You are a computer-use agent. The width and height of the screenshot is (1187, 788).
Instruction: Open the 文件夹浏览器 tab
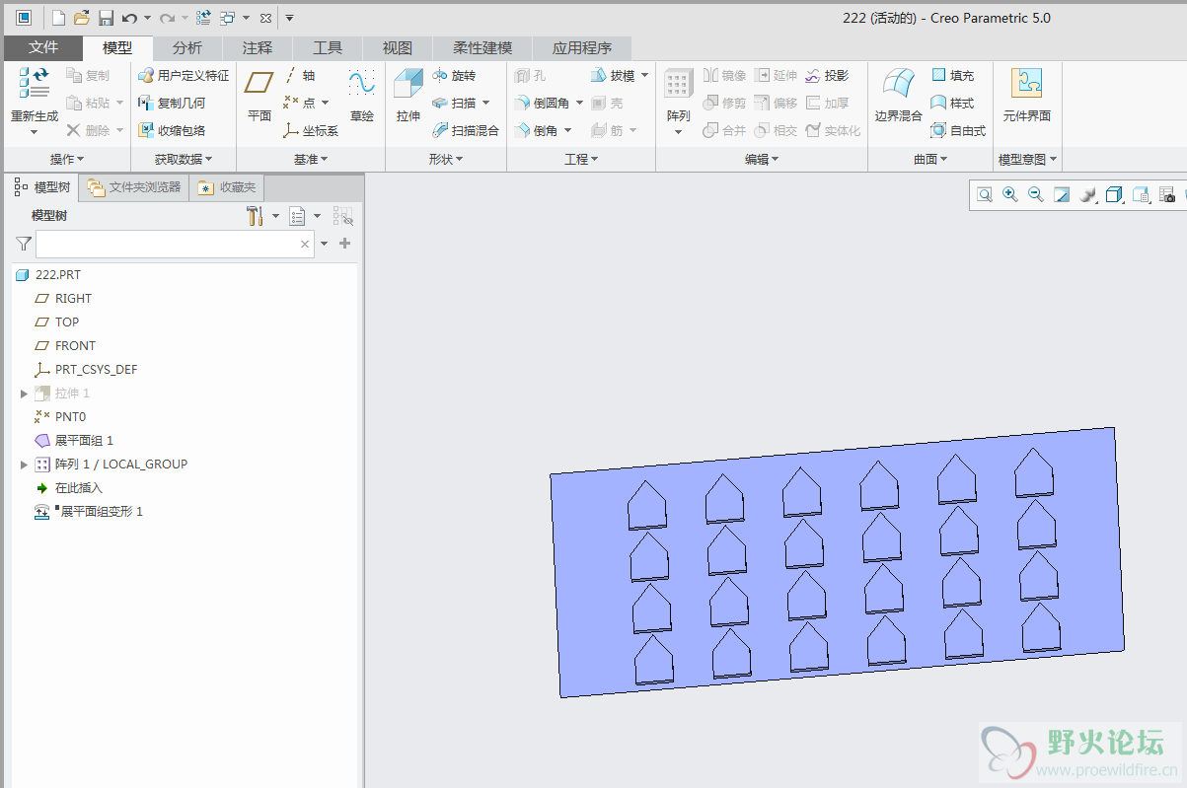tap(134, 187)
